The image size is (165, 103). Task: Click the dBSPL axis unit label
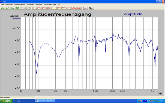15,17
